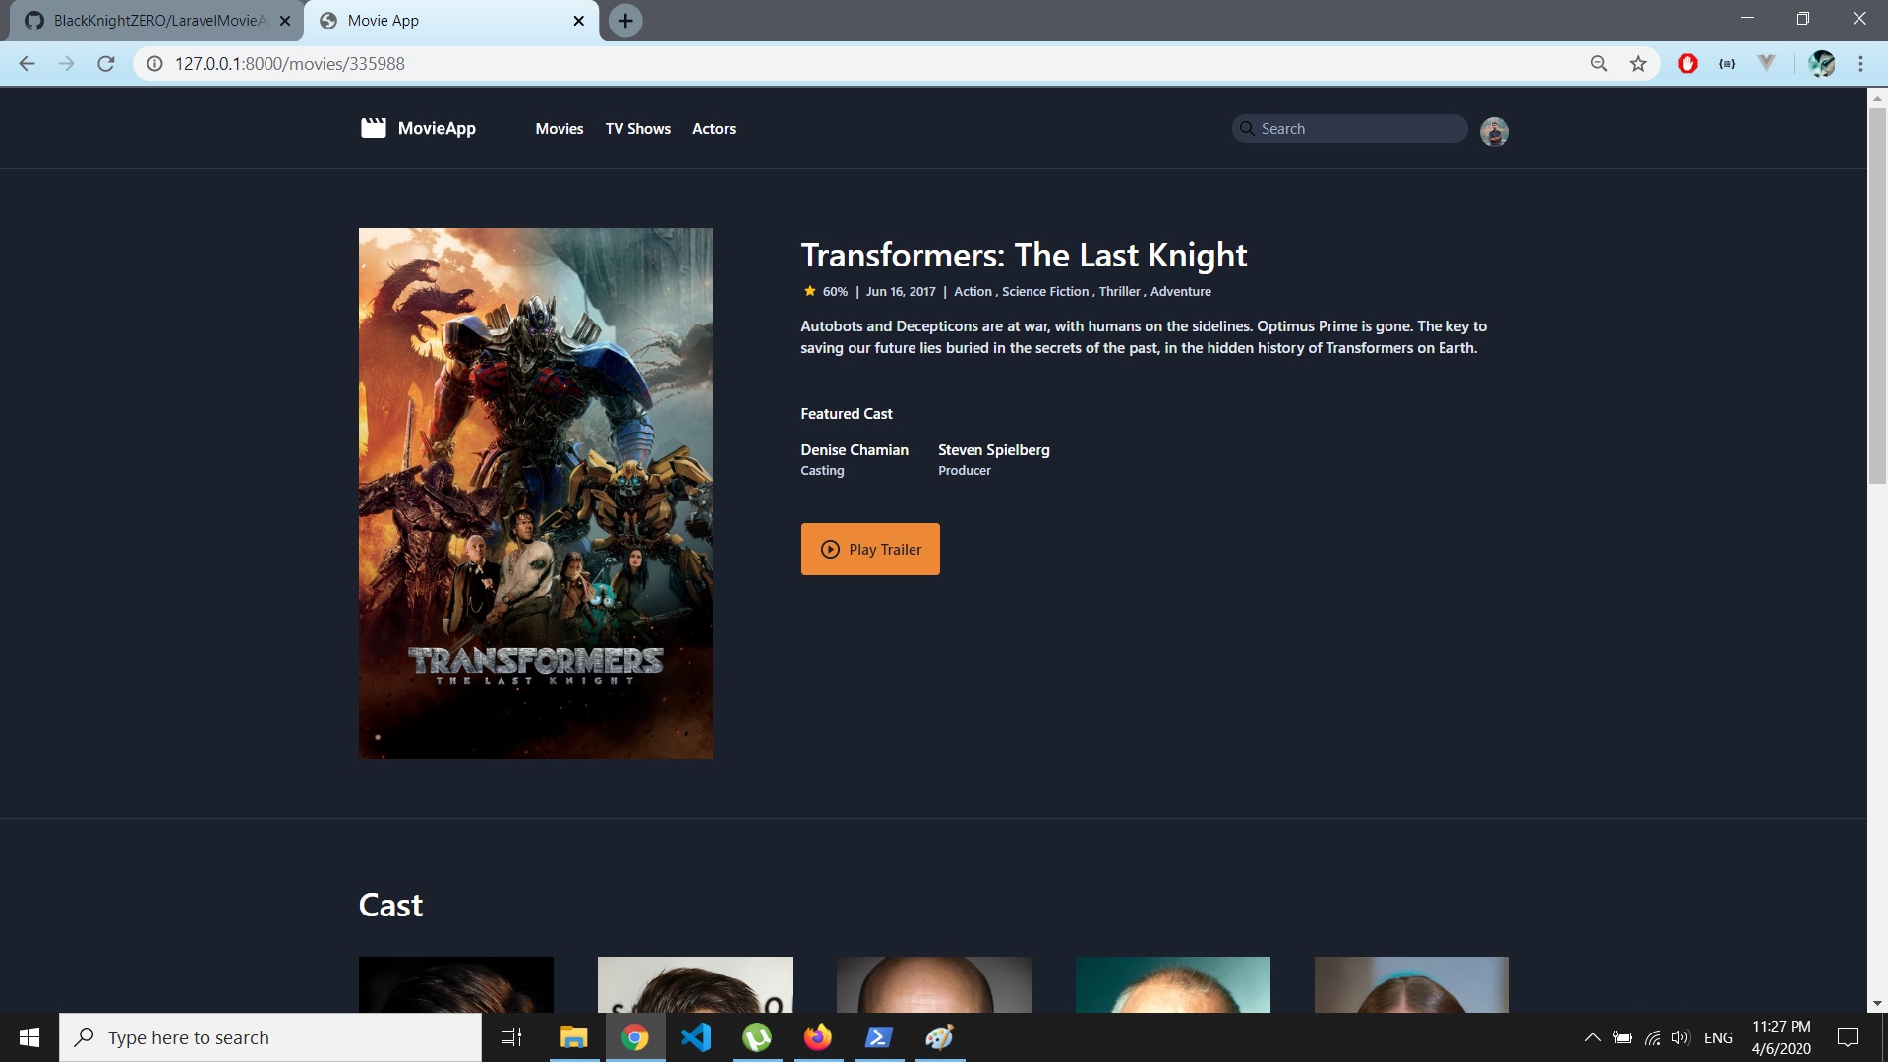Open the Science Fiction genre link
The image size is (1888, 1062).
coord(1044,291)
